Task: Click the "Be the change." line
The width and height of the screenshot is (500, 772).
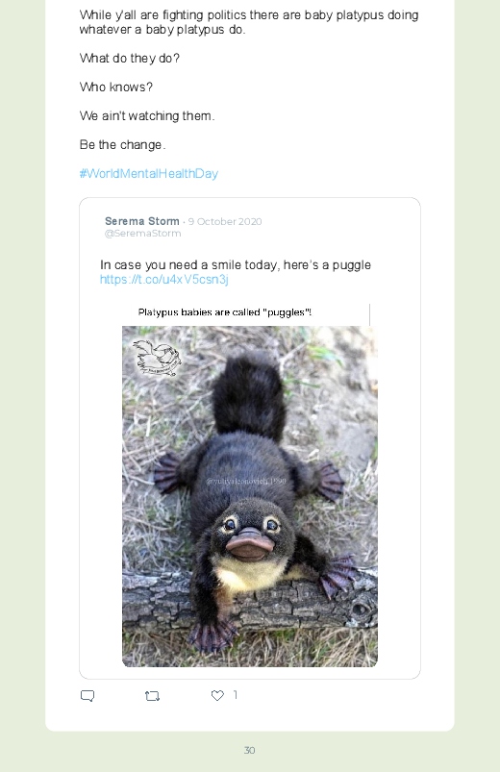Action: click(123, 145)
